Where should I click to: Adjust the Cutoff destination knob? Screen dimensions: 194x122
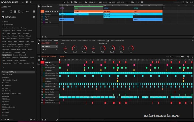(112, 48)
